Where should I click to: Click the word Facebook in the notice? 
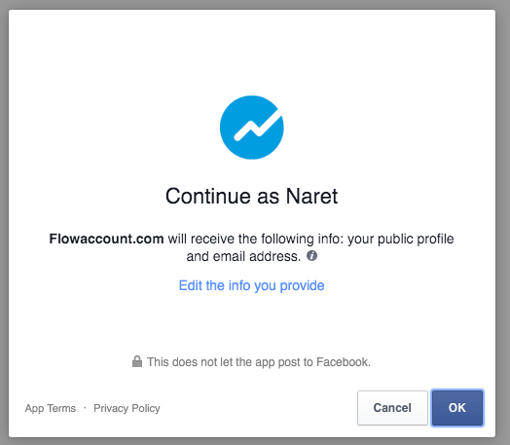click(344, 362)
